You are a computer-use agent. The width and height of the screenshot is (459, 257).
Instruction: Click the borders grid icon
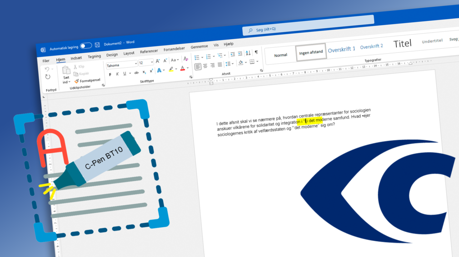tap(252, 62)
